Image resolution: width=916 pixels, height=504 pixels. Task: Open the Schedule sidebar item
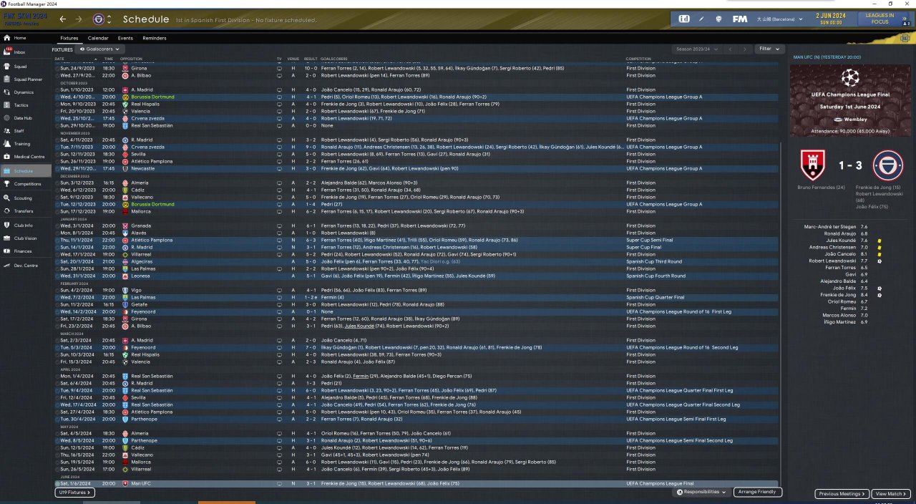coord(26,171)
